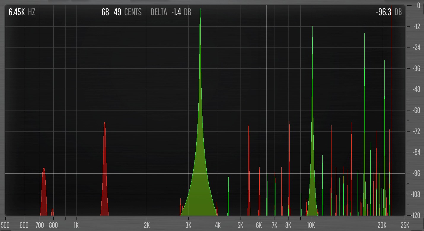Click the 25K frequency axis label

405,225
